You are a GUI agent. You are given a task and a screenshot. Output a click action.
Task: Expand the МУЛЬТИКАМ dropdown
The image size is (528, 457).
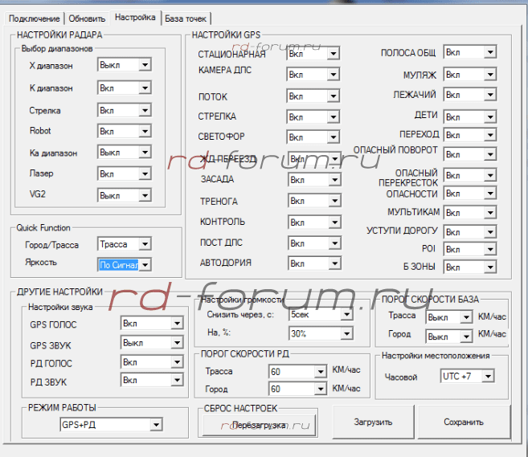[x=470, y=213]
